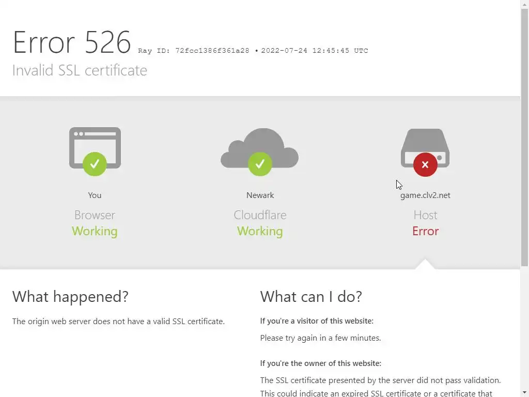Click the 'Cloudflare' label under Newark
This screenshot has height=397, width=529.
click(260, 215)
